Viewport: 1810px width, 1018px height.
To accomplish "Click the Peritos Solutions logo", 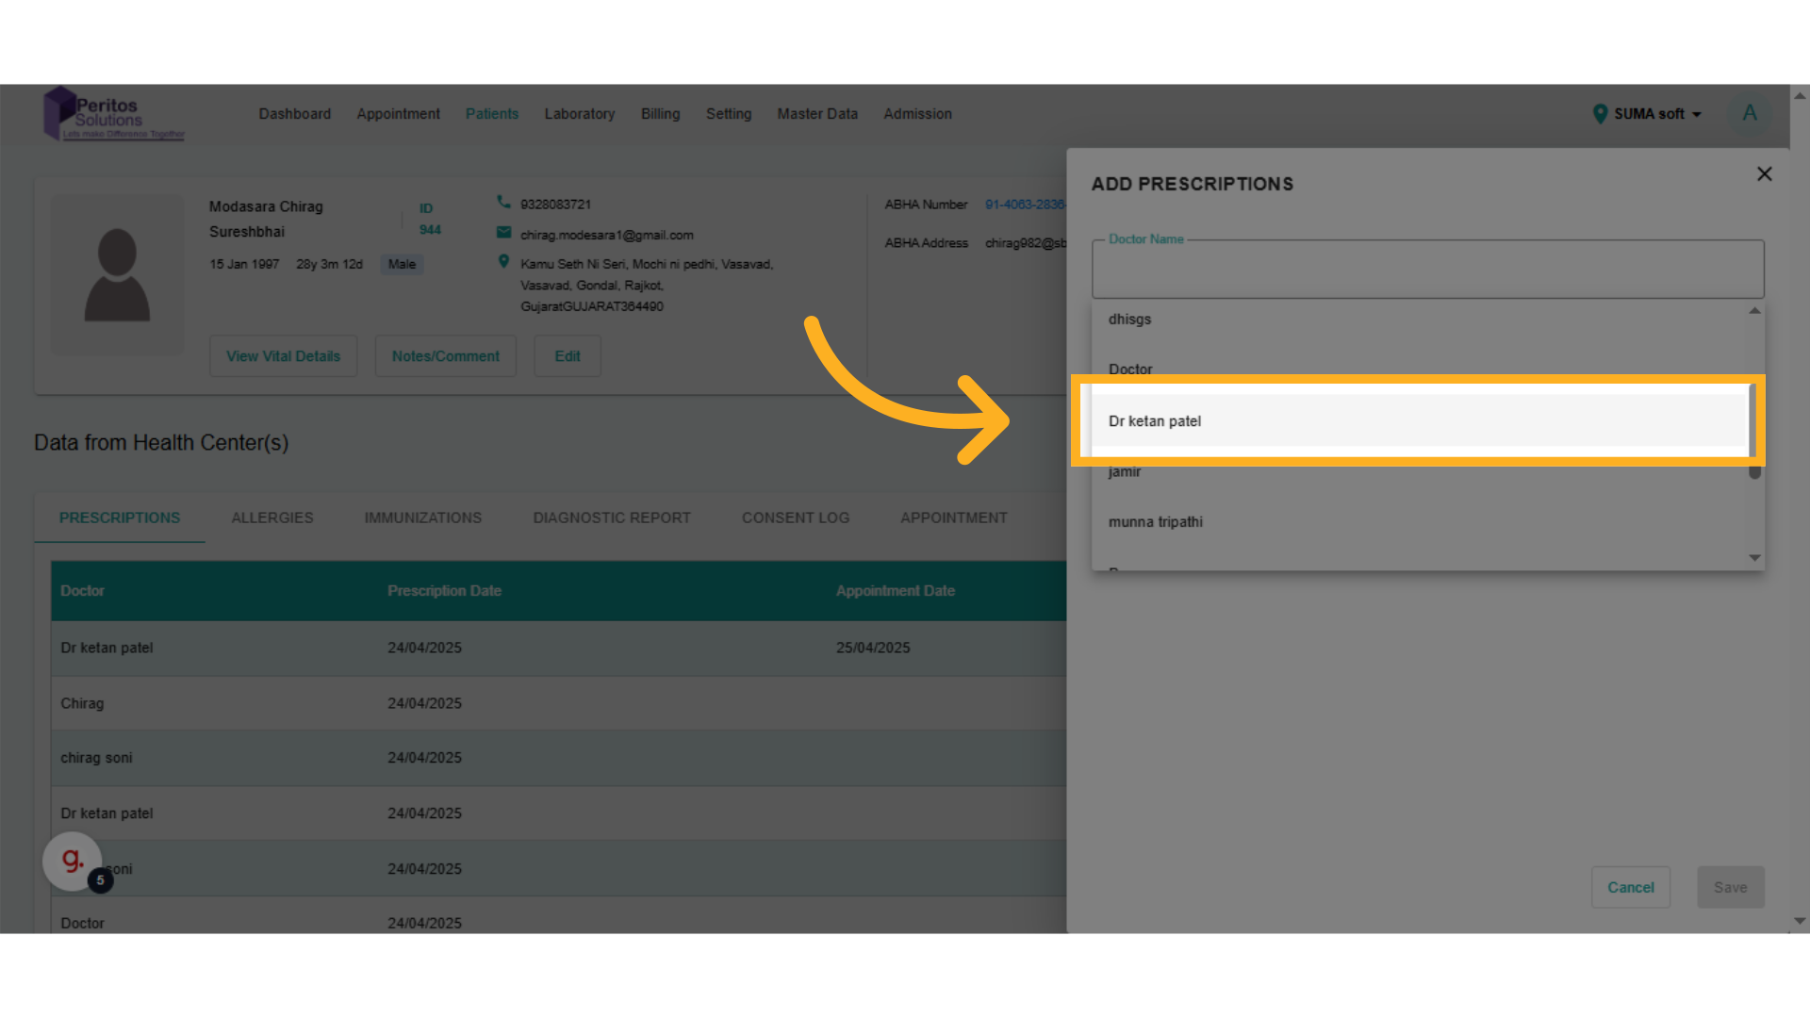I will click(113, 115).
